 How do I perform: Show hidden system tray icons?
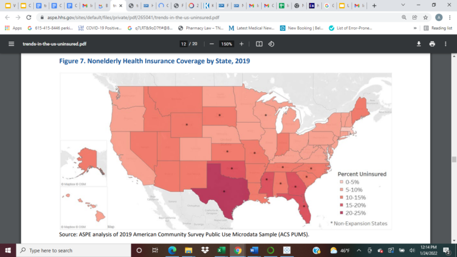tap(359, 250)
